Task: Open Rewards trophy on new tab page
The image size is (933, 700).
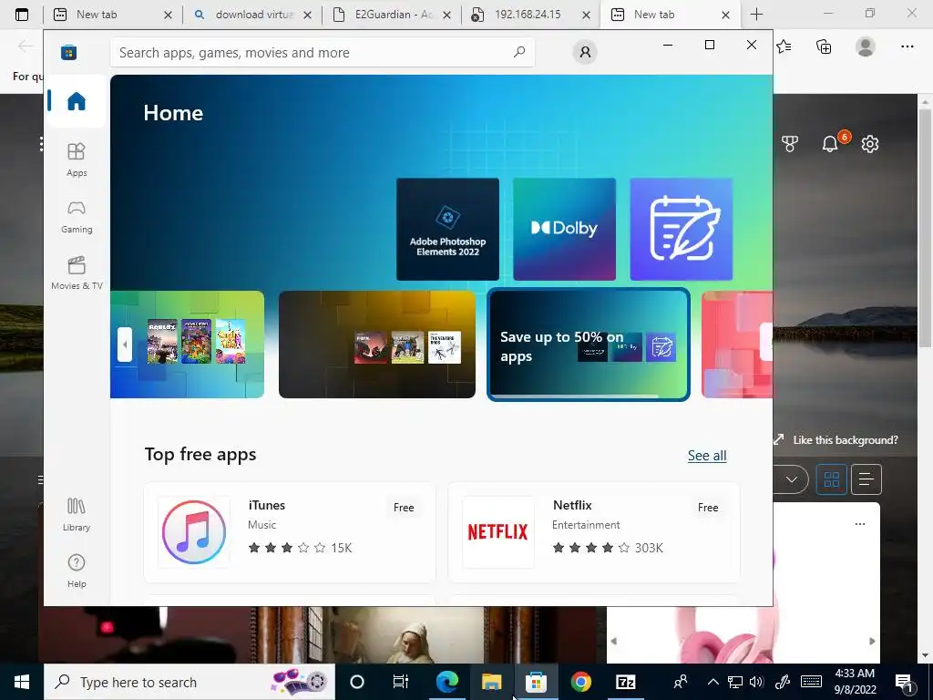Action: [790, 143]
